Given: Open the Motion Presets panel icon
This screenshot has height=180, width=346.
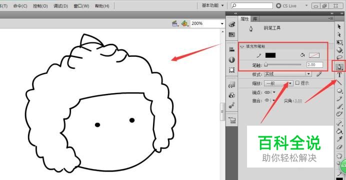Looking at the screenshot, I should 231,105.
